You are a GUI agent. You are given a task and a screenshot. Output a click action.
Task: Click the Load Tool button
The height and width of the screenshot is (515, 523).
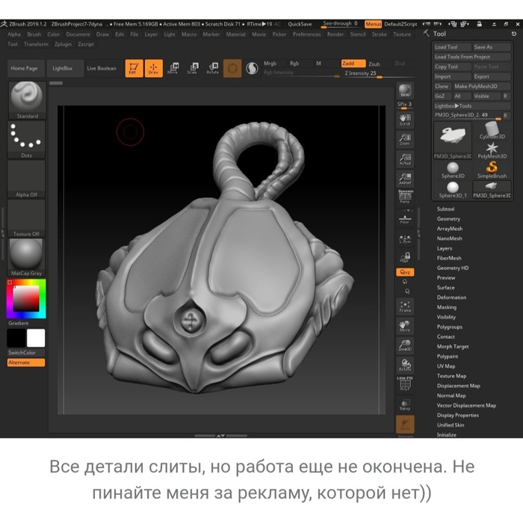446,47
